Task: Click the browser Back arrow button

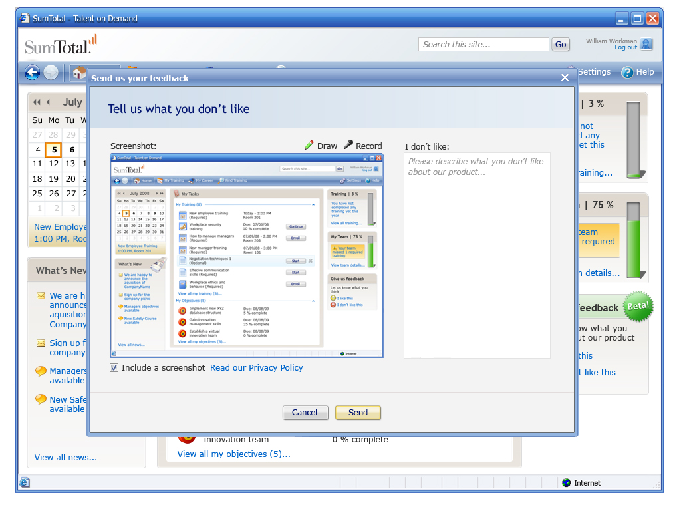Action: (x=32, y=72)
